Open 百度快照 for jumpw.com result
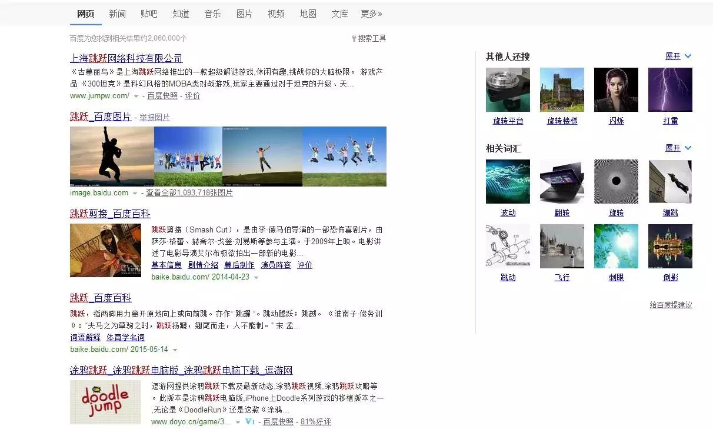 point(162,95)
